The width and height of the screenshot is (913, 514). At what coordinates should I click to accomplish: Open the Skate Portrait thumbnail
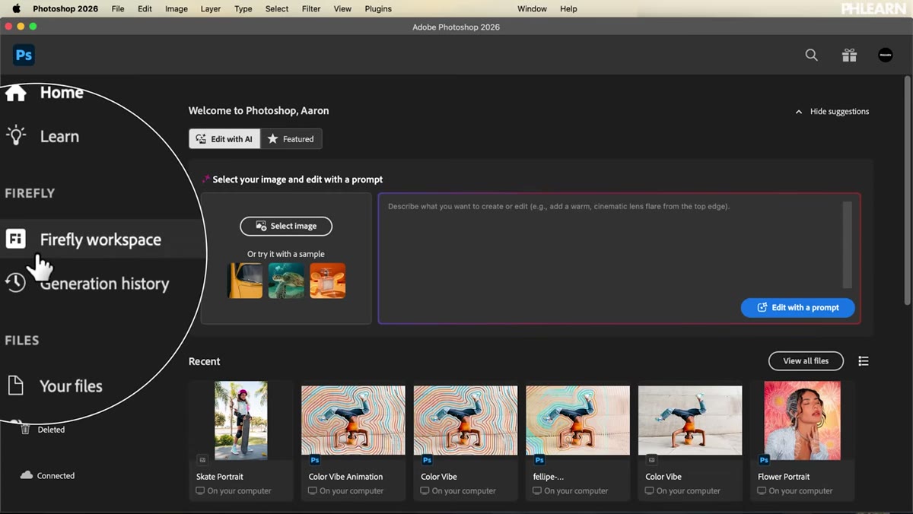240,420
